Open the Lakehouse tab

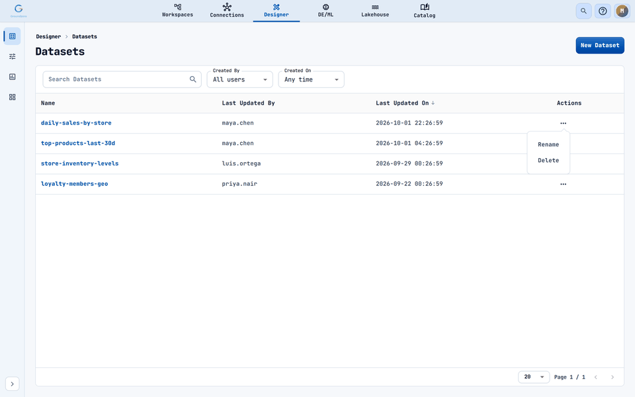coord(375,11)
